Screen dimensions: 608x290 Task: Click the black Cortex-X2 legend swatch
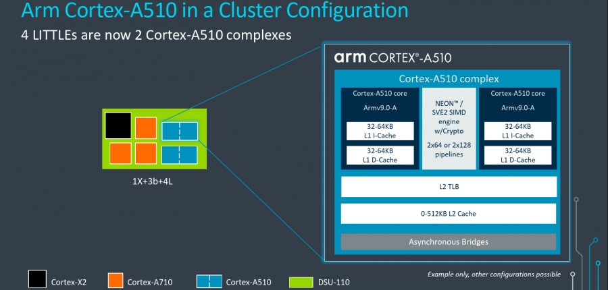[37, 279]
